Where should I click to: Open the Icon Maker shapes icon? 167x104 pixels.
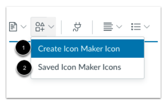point(40,27)
